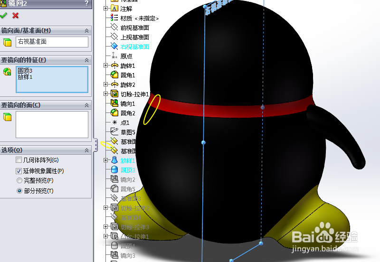Select the 镜向1 tree item label

pos(128,103)
